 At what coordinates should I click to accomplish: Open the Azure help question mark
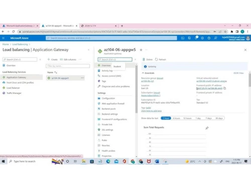pos(209,38)
